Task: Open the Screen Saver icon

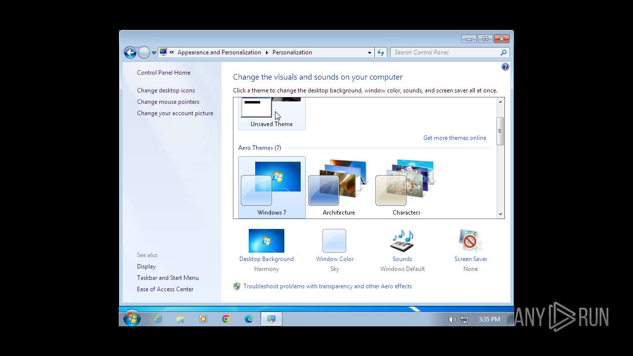Action: [470, 241]
